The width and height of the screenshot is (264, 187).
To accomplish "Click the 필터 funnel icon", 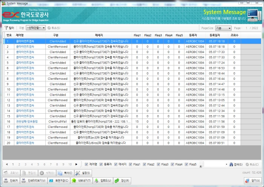I will 6,28.
